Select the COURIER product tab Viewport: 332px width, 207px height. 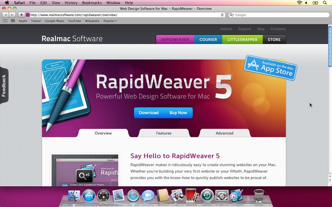208,39
